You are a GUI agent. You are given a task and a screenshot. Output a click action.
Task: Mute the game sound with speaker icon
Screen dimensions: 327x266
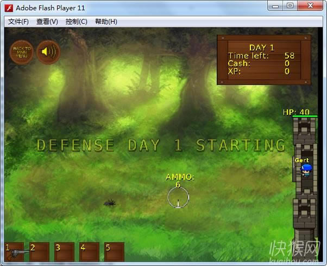pyautogui.click(x=48, y=52)
